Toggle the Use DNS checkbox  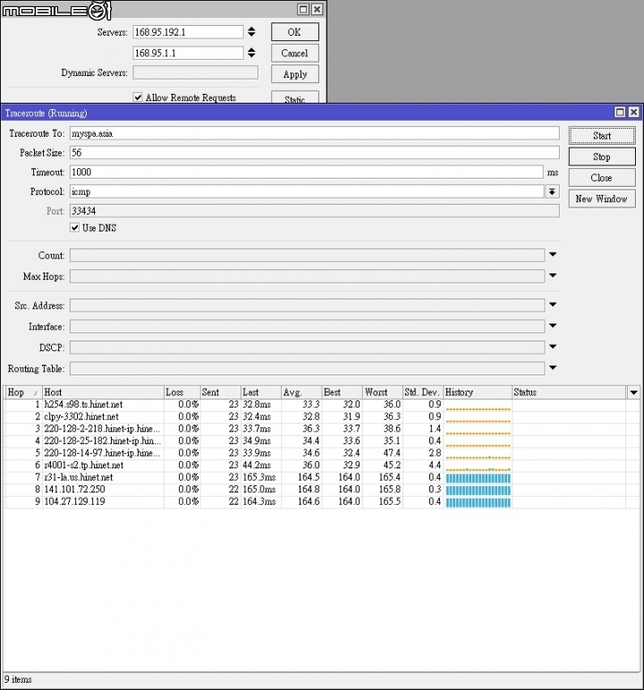75,228
